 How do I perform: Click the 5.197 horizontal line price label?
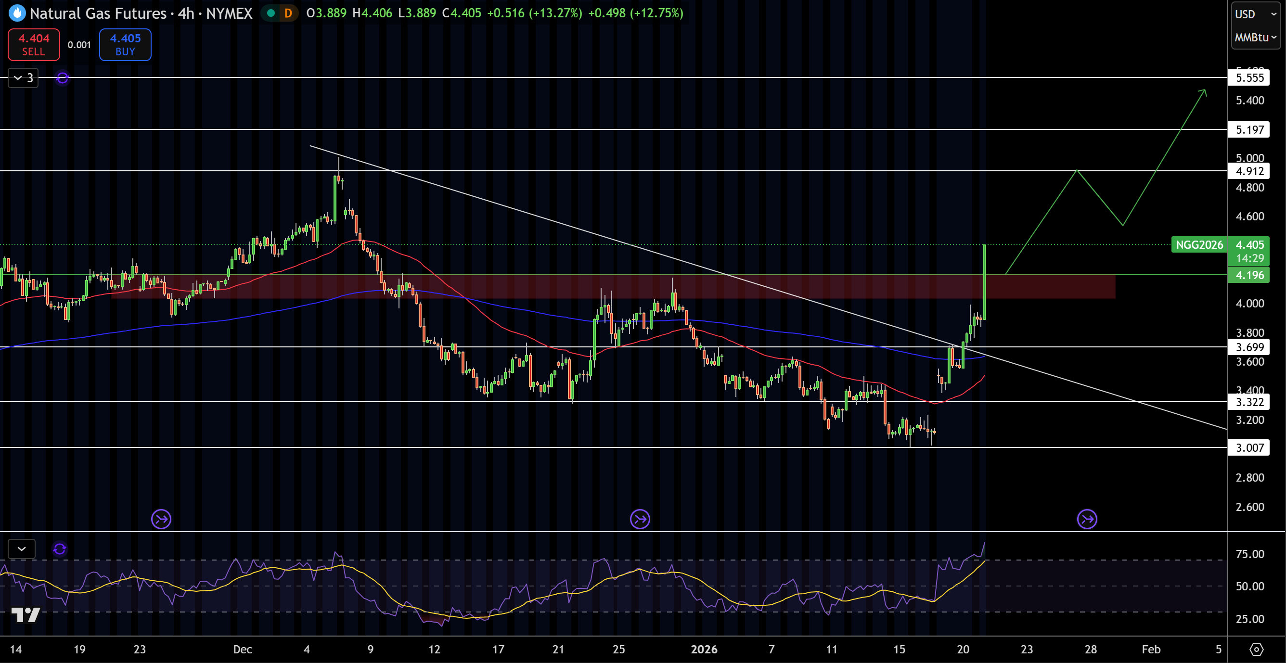click(1249, 129)
